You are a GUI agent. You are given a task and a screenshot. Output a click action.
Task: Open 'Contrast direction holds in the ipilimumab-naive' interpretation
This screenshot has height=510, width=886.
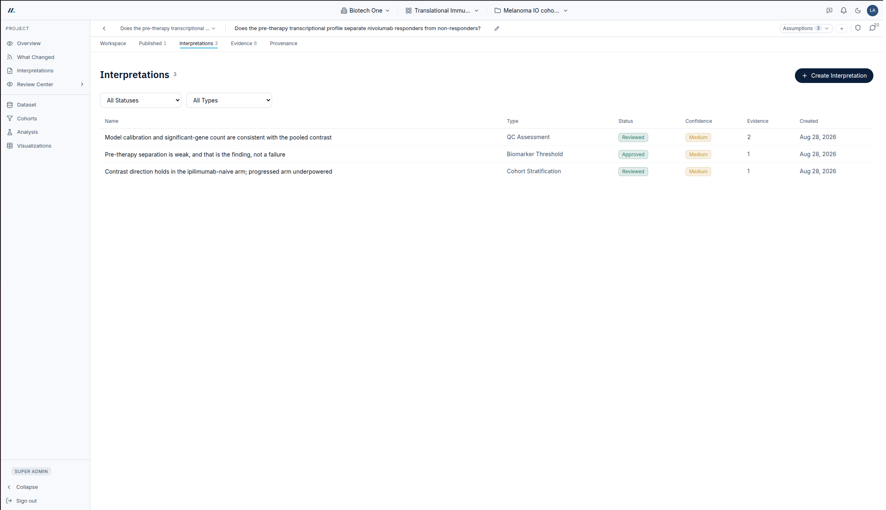click(218, 172)
